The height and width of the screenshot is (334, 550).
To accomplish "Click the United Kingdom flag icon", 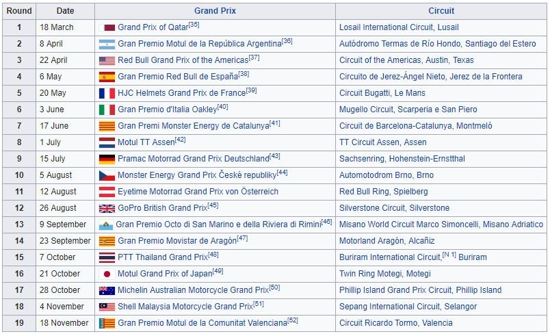I will 107,208.
